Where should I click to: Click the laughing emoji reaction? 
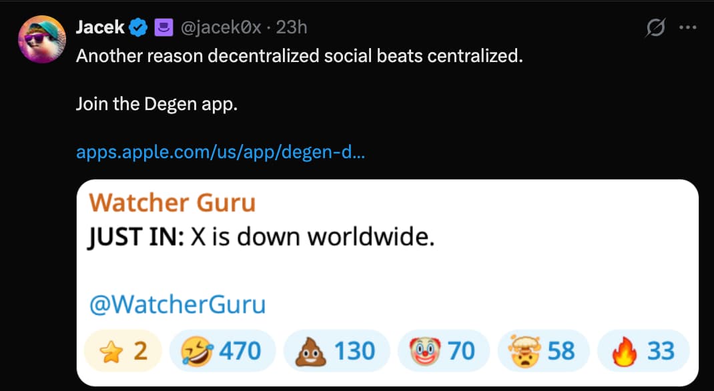point(197,350)
